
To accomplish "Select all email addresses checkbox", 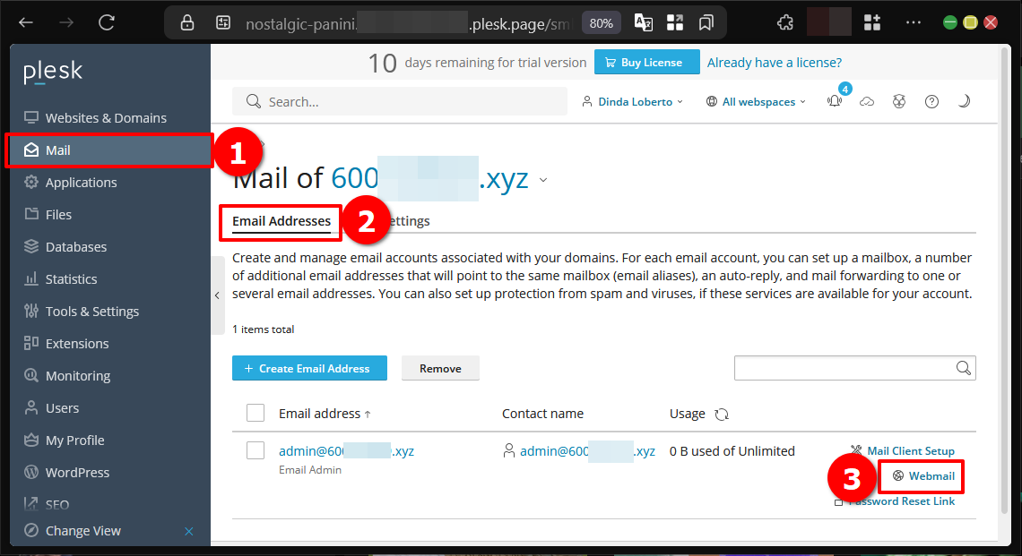I will (255, 414).
